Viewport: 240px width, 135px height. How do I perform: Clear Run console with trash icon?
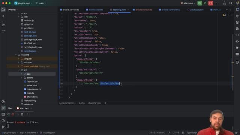[22, 114]
